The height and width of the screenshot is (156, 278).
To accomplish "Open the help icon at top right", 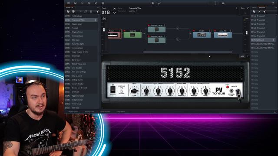I will pyautogui.click(x=273, y=3).
